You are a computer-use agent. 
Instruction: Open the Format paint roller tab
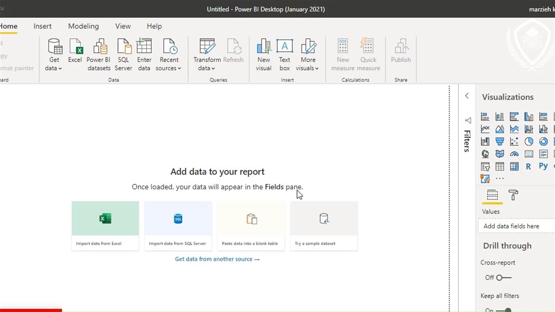513,195
